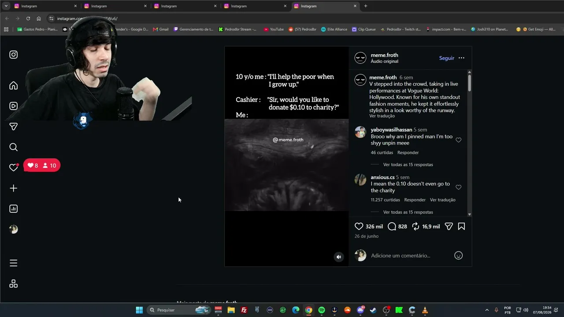Go to the Instagram Home feed icon
This screenshot has width=564, height=317.
14,85
